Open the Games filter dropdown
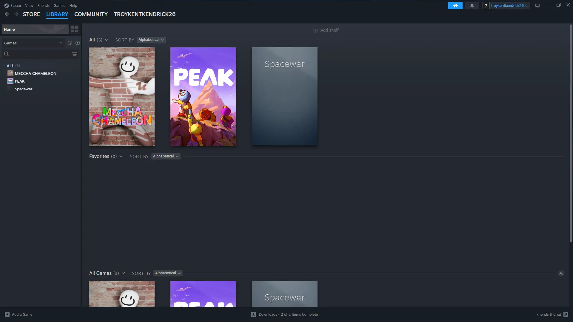 pyautogui.click(x=33, y=43)
